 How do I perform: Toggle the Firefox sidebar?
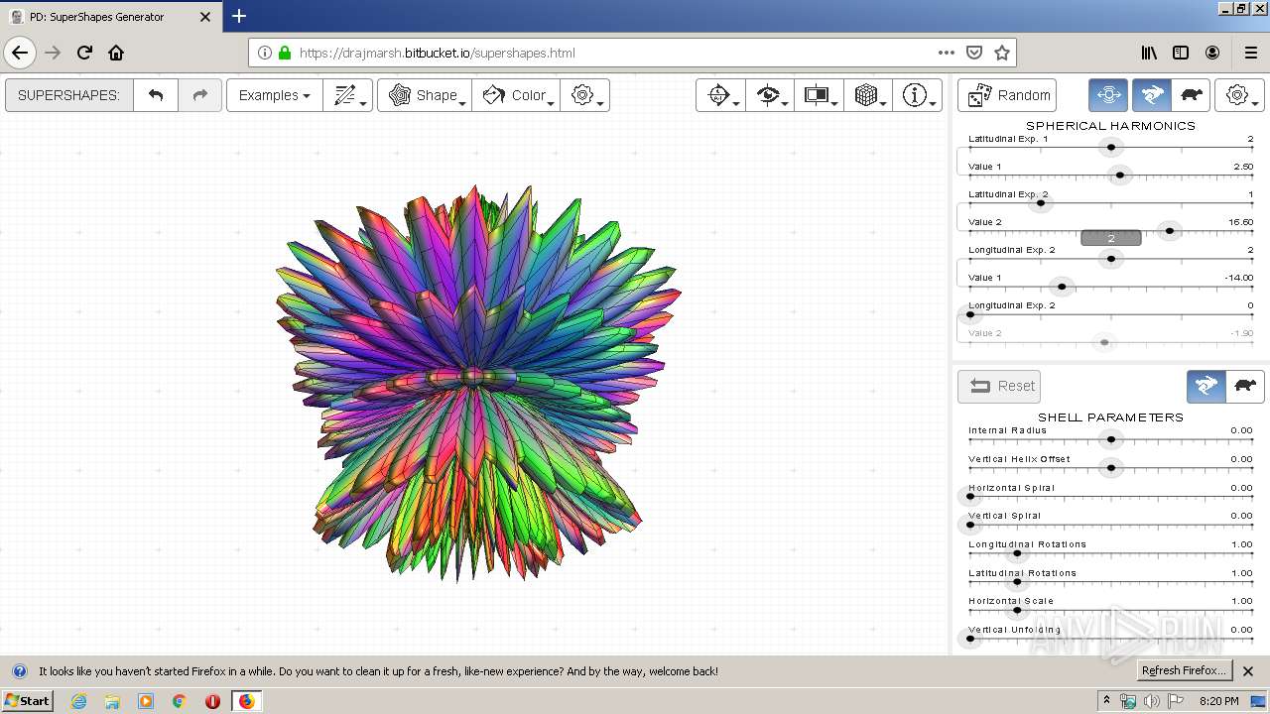coord(1181,53)
